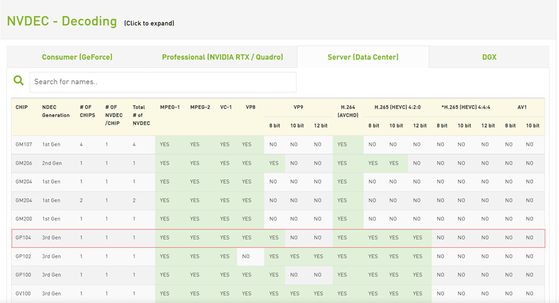Screen dimensions: 559x303
Task: Click the '# OF CHIPS' column header
Action: click(87, 111)
